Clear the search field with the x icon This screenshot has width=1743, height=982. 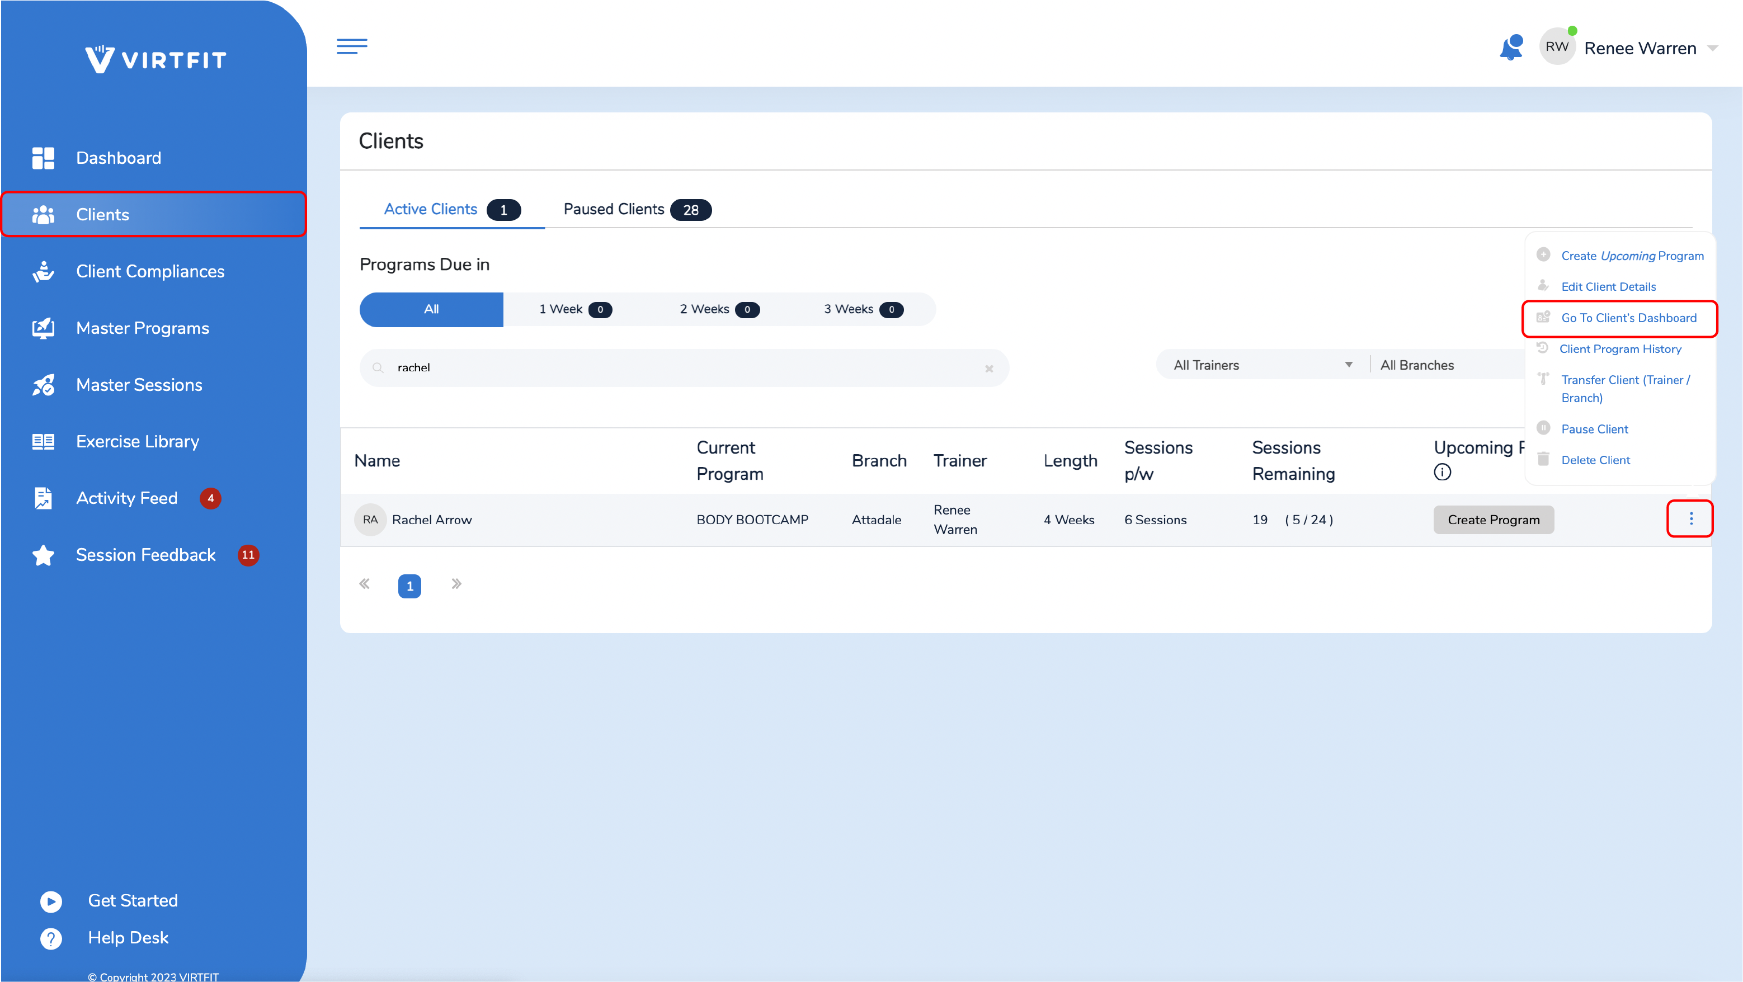[x=988, y=369]
